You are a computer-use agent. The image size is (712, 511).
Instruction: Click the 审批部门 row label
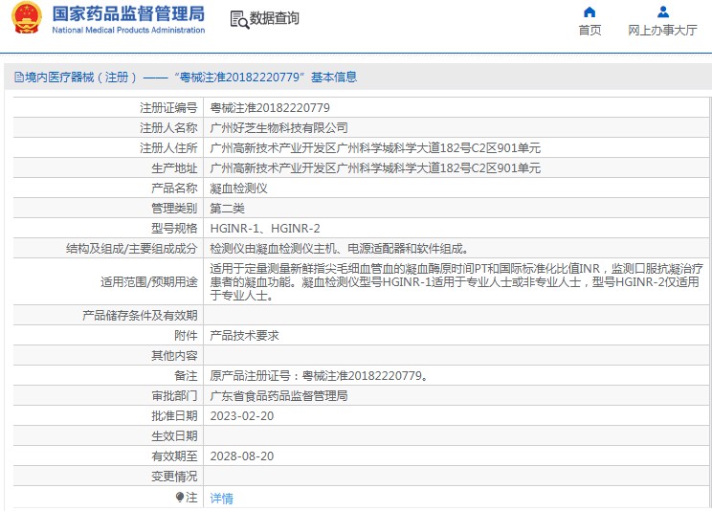click(174, 395)
